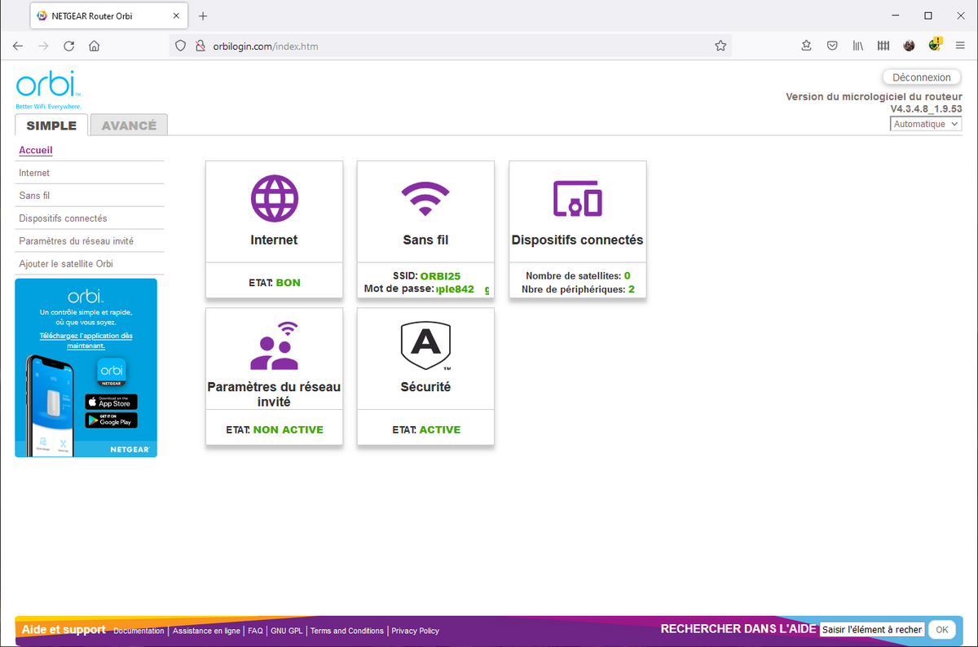Image resolution: width=978 pixels, height=647 pixels.
Task: Click the firmware version V4.3.4.8_1.9.53 text
Action: coord(926,108)
